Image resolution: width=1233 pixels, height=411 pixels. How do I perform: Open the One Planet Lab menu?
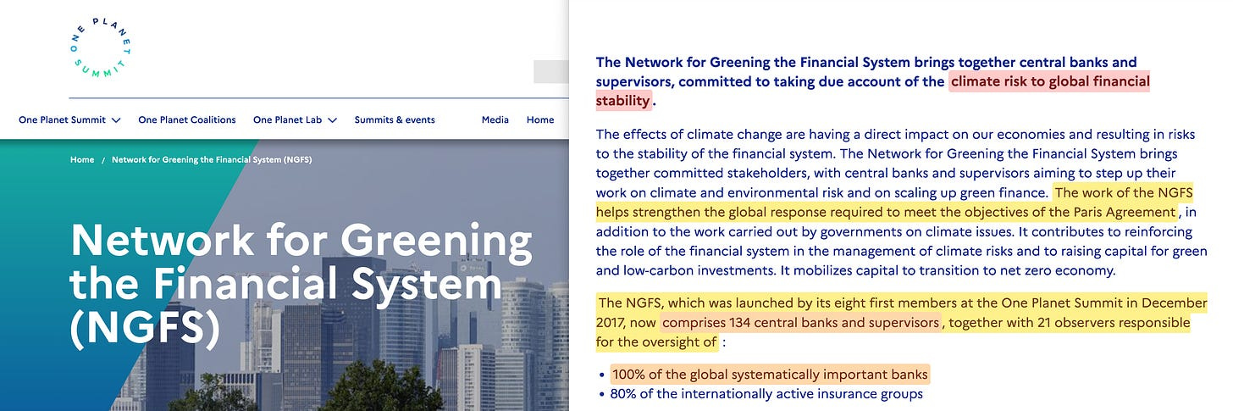[x=295, y=120]
